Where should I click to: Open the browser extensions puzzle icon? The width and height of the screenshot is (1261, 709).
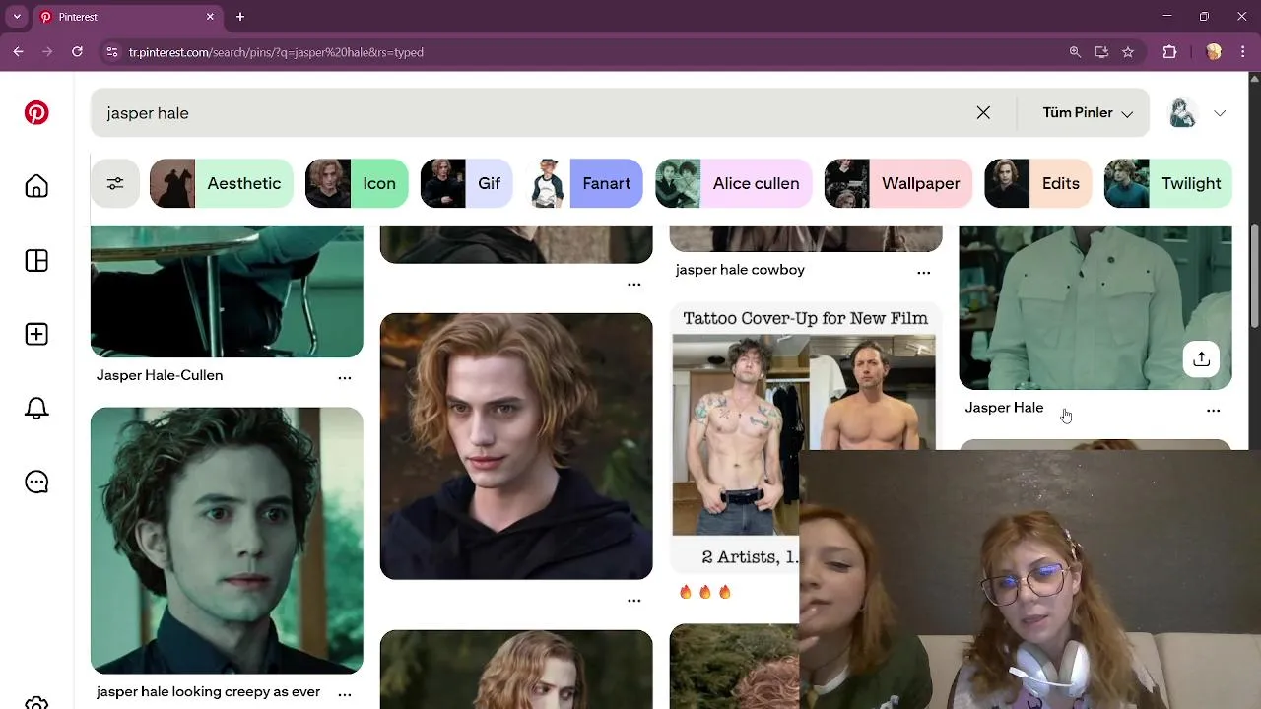(x=1170, y=52)
